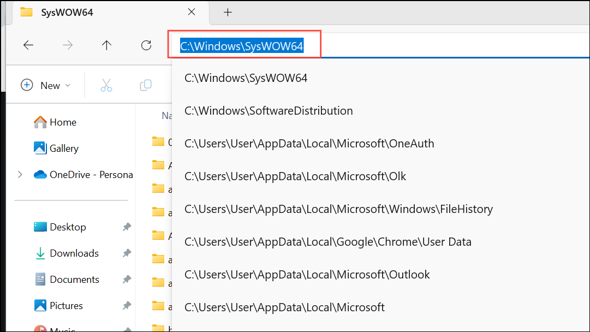Close the SysWOW64 tab

coord(192,12)
